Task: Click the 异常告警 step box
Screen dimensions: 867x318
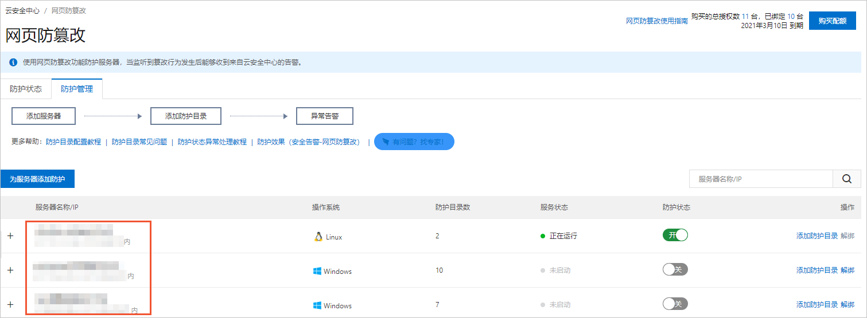Action: pos(325,116)
